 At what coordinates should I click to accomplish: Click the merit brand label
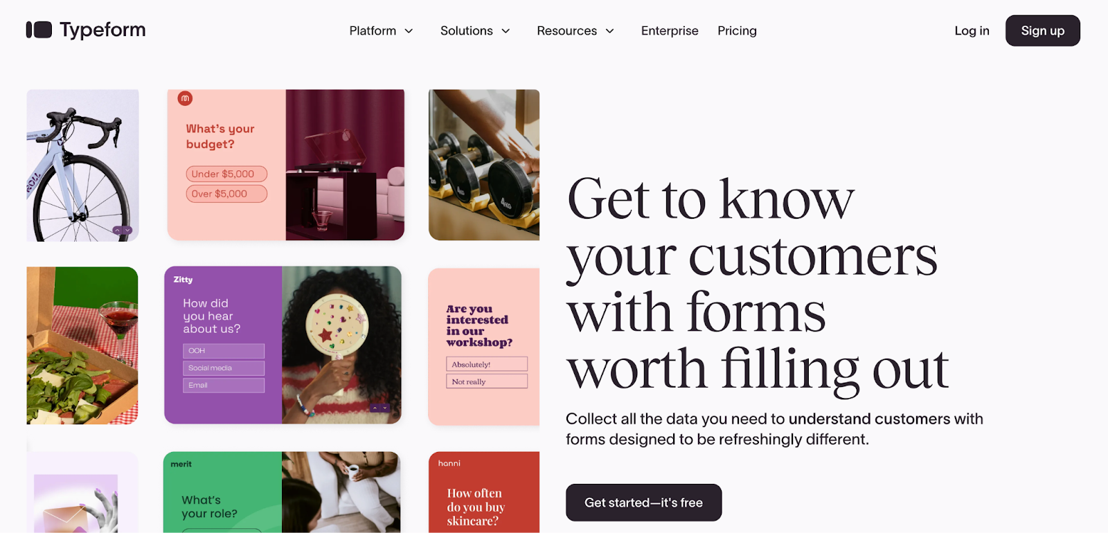click(181, 464)
